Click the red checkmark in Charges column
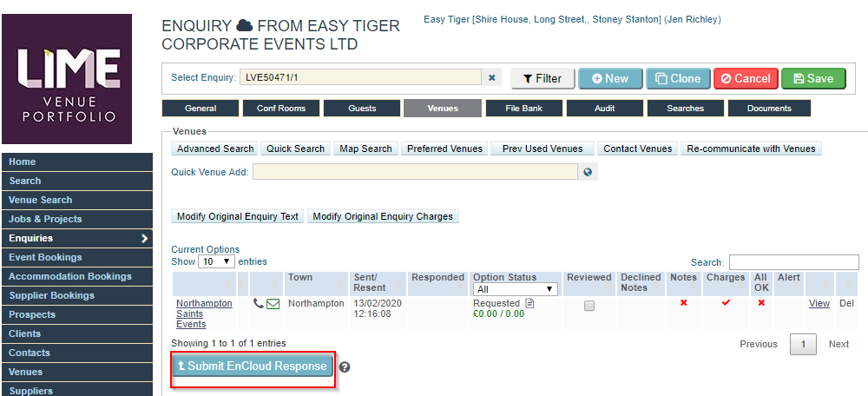 (726, 302)
